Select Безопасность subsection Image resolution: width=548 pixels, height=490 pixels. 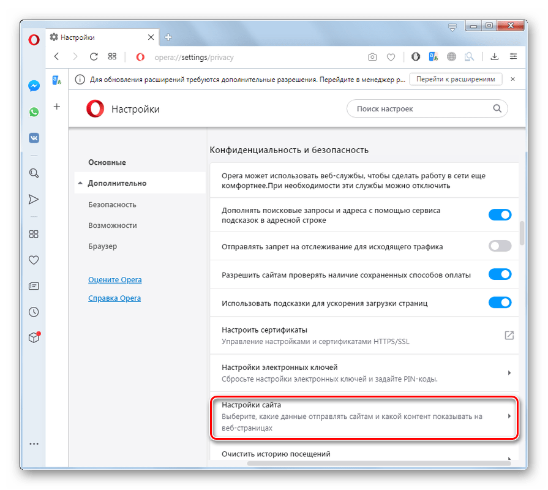pyautogui.click(x=112, y=205)
